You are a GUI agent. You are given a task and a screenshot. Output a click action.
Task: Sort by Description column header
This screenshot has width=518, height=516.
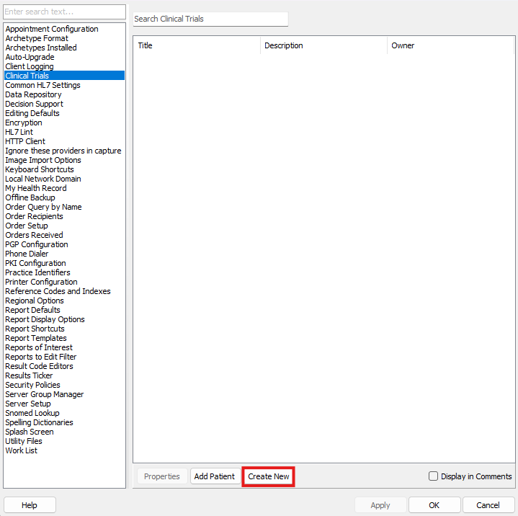pyautogui.click(x=323, y=45)
